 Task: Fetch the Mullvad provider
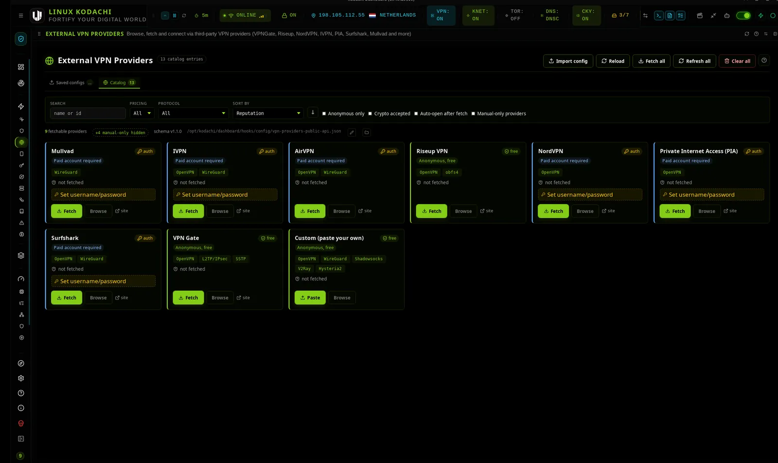[67, 211]
